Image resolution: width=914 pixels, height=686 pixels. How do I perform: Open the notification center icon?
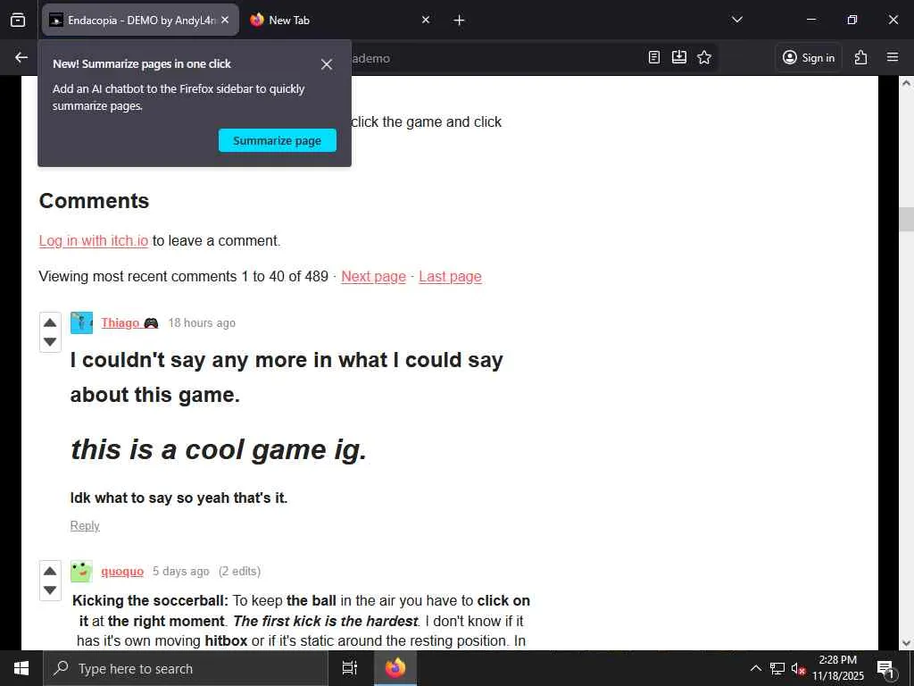click(x=886, y=668)
